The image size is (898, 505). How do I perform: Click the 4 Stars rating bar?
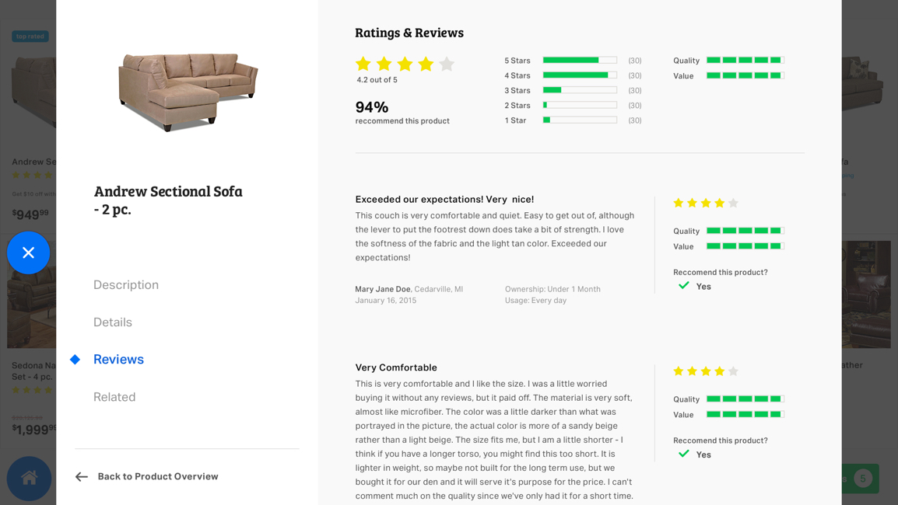(x=580, y=75)
